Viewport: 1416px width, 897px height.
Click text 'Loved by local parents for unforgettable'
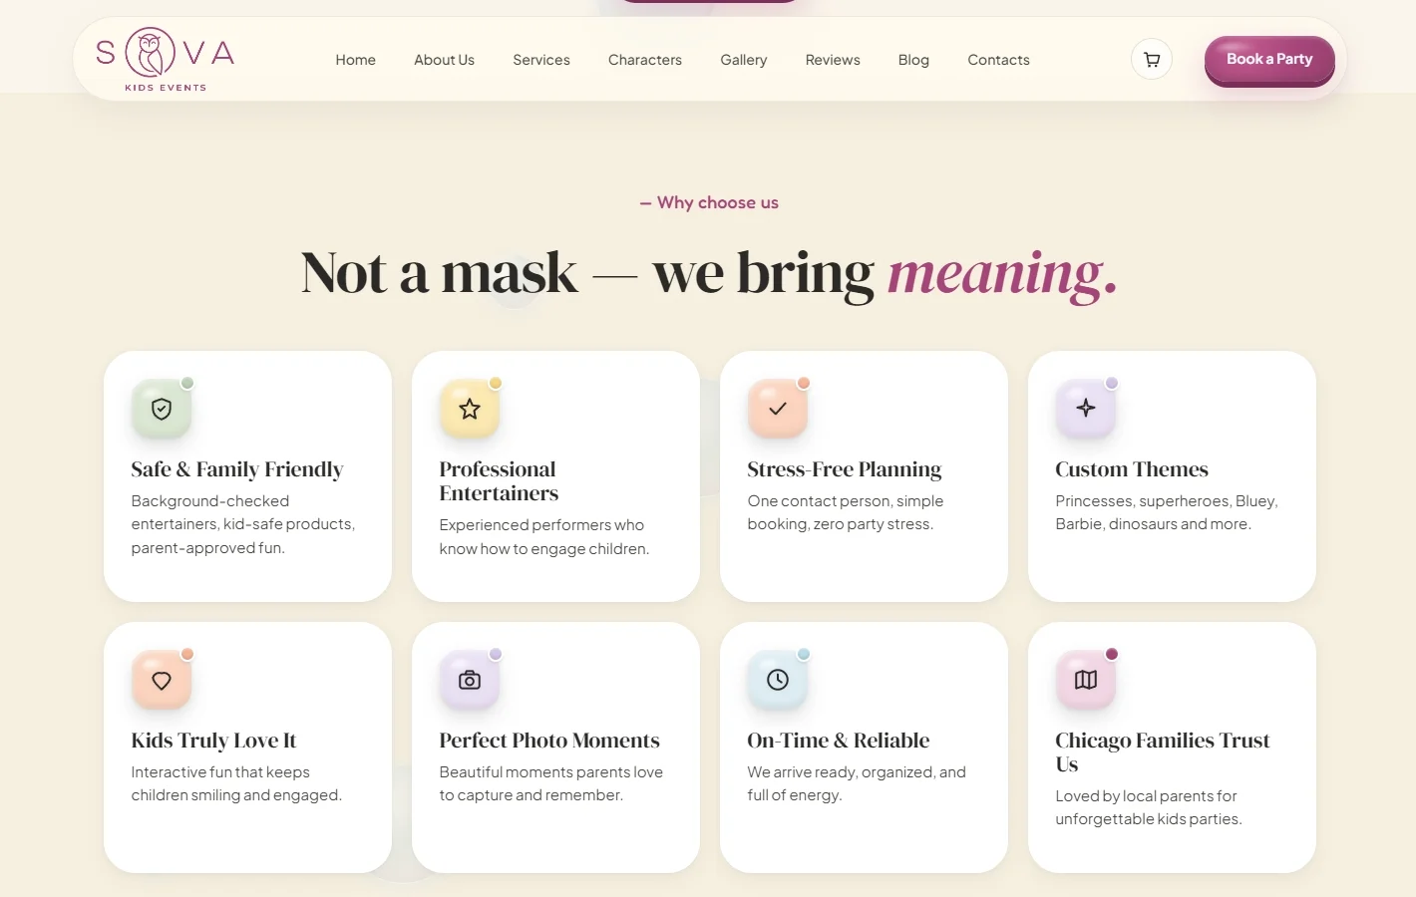pyautogui.click(x=1147, y=807)
